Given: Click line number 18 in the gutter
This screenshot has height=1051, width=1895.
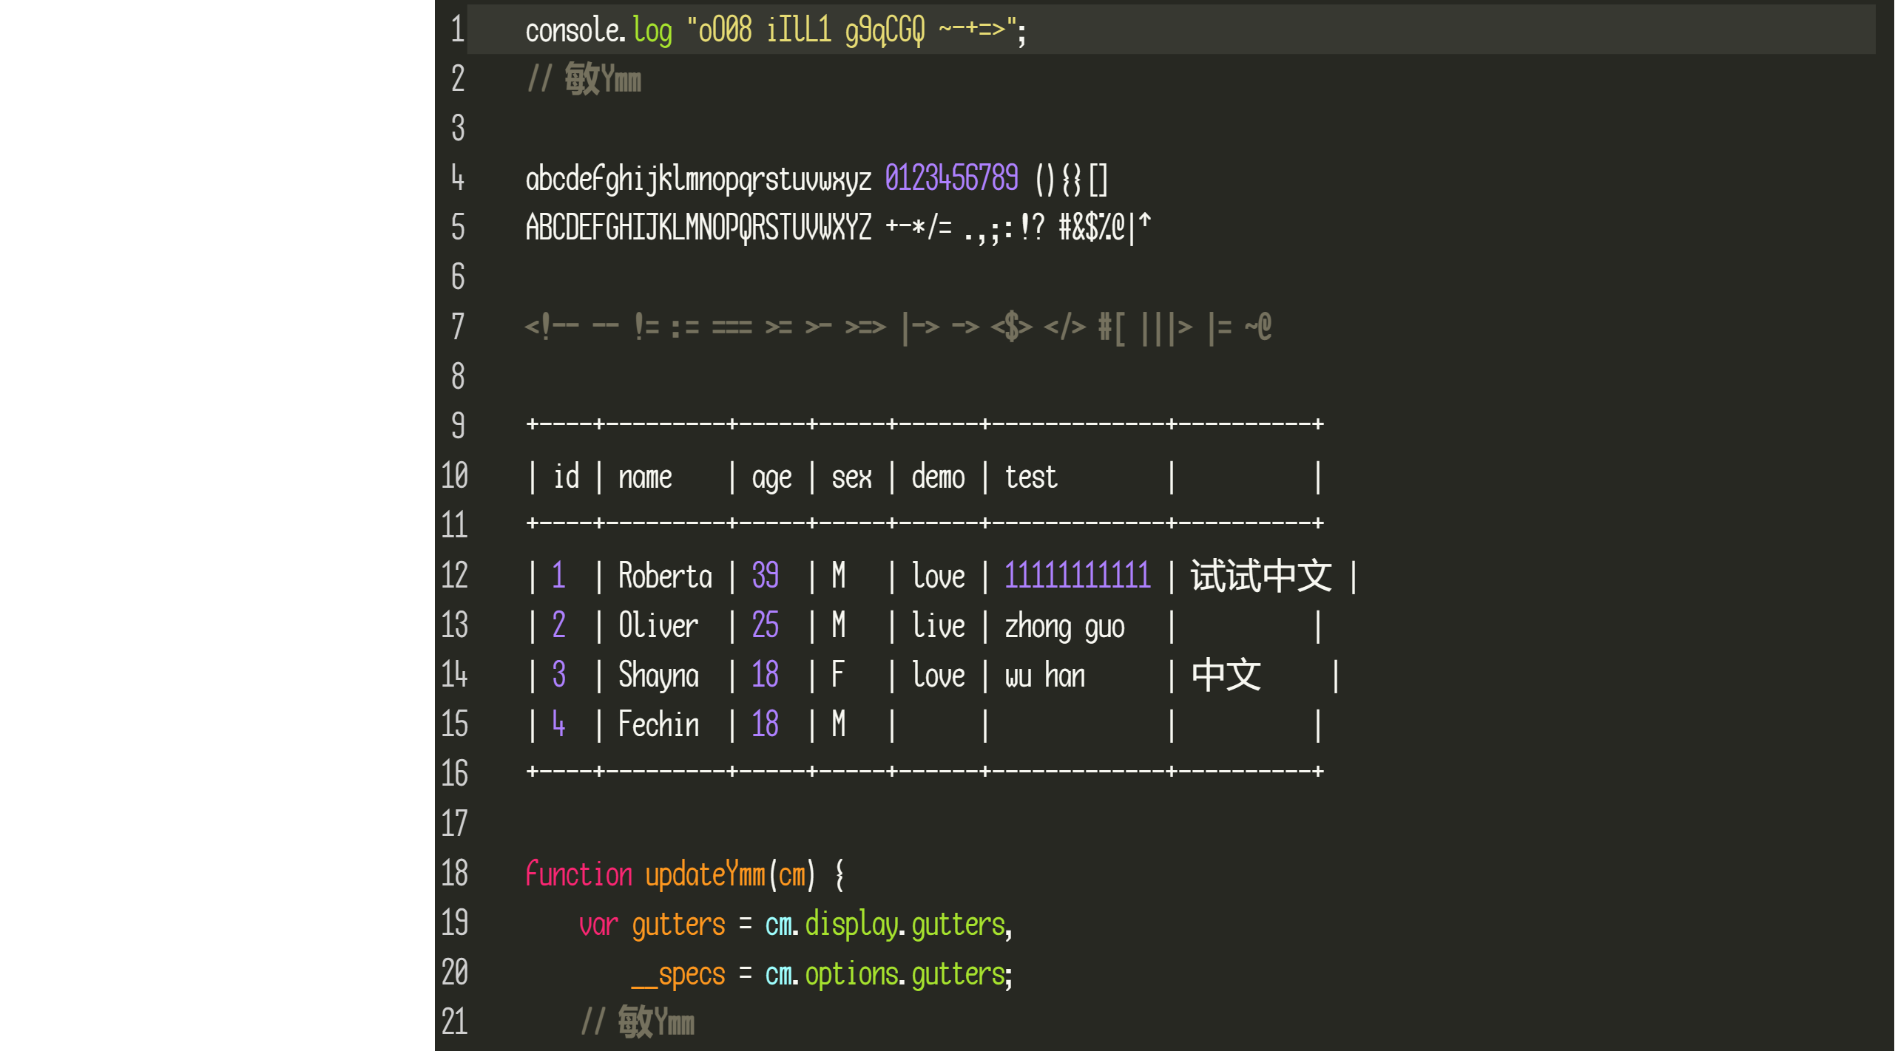Looking at the screenshot, I should [454, 873].
